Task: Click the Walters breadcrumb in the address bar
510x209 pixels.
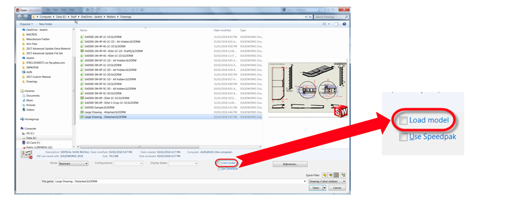Action: coord(111,17)
